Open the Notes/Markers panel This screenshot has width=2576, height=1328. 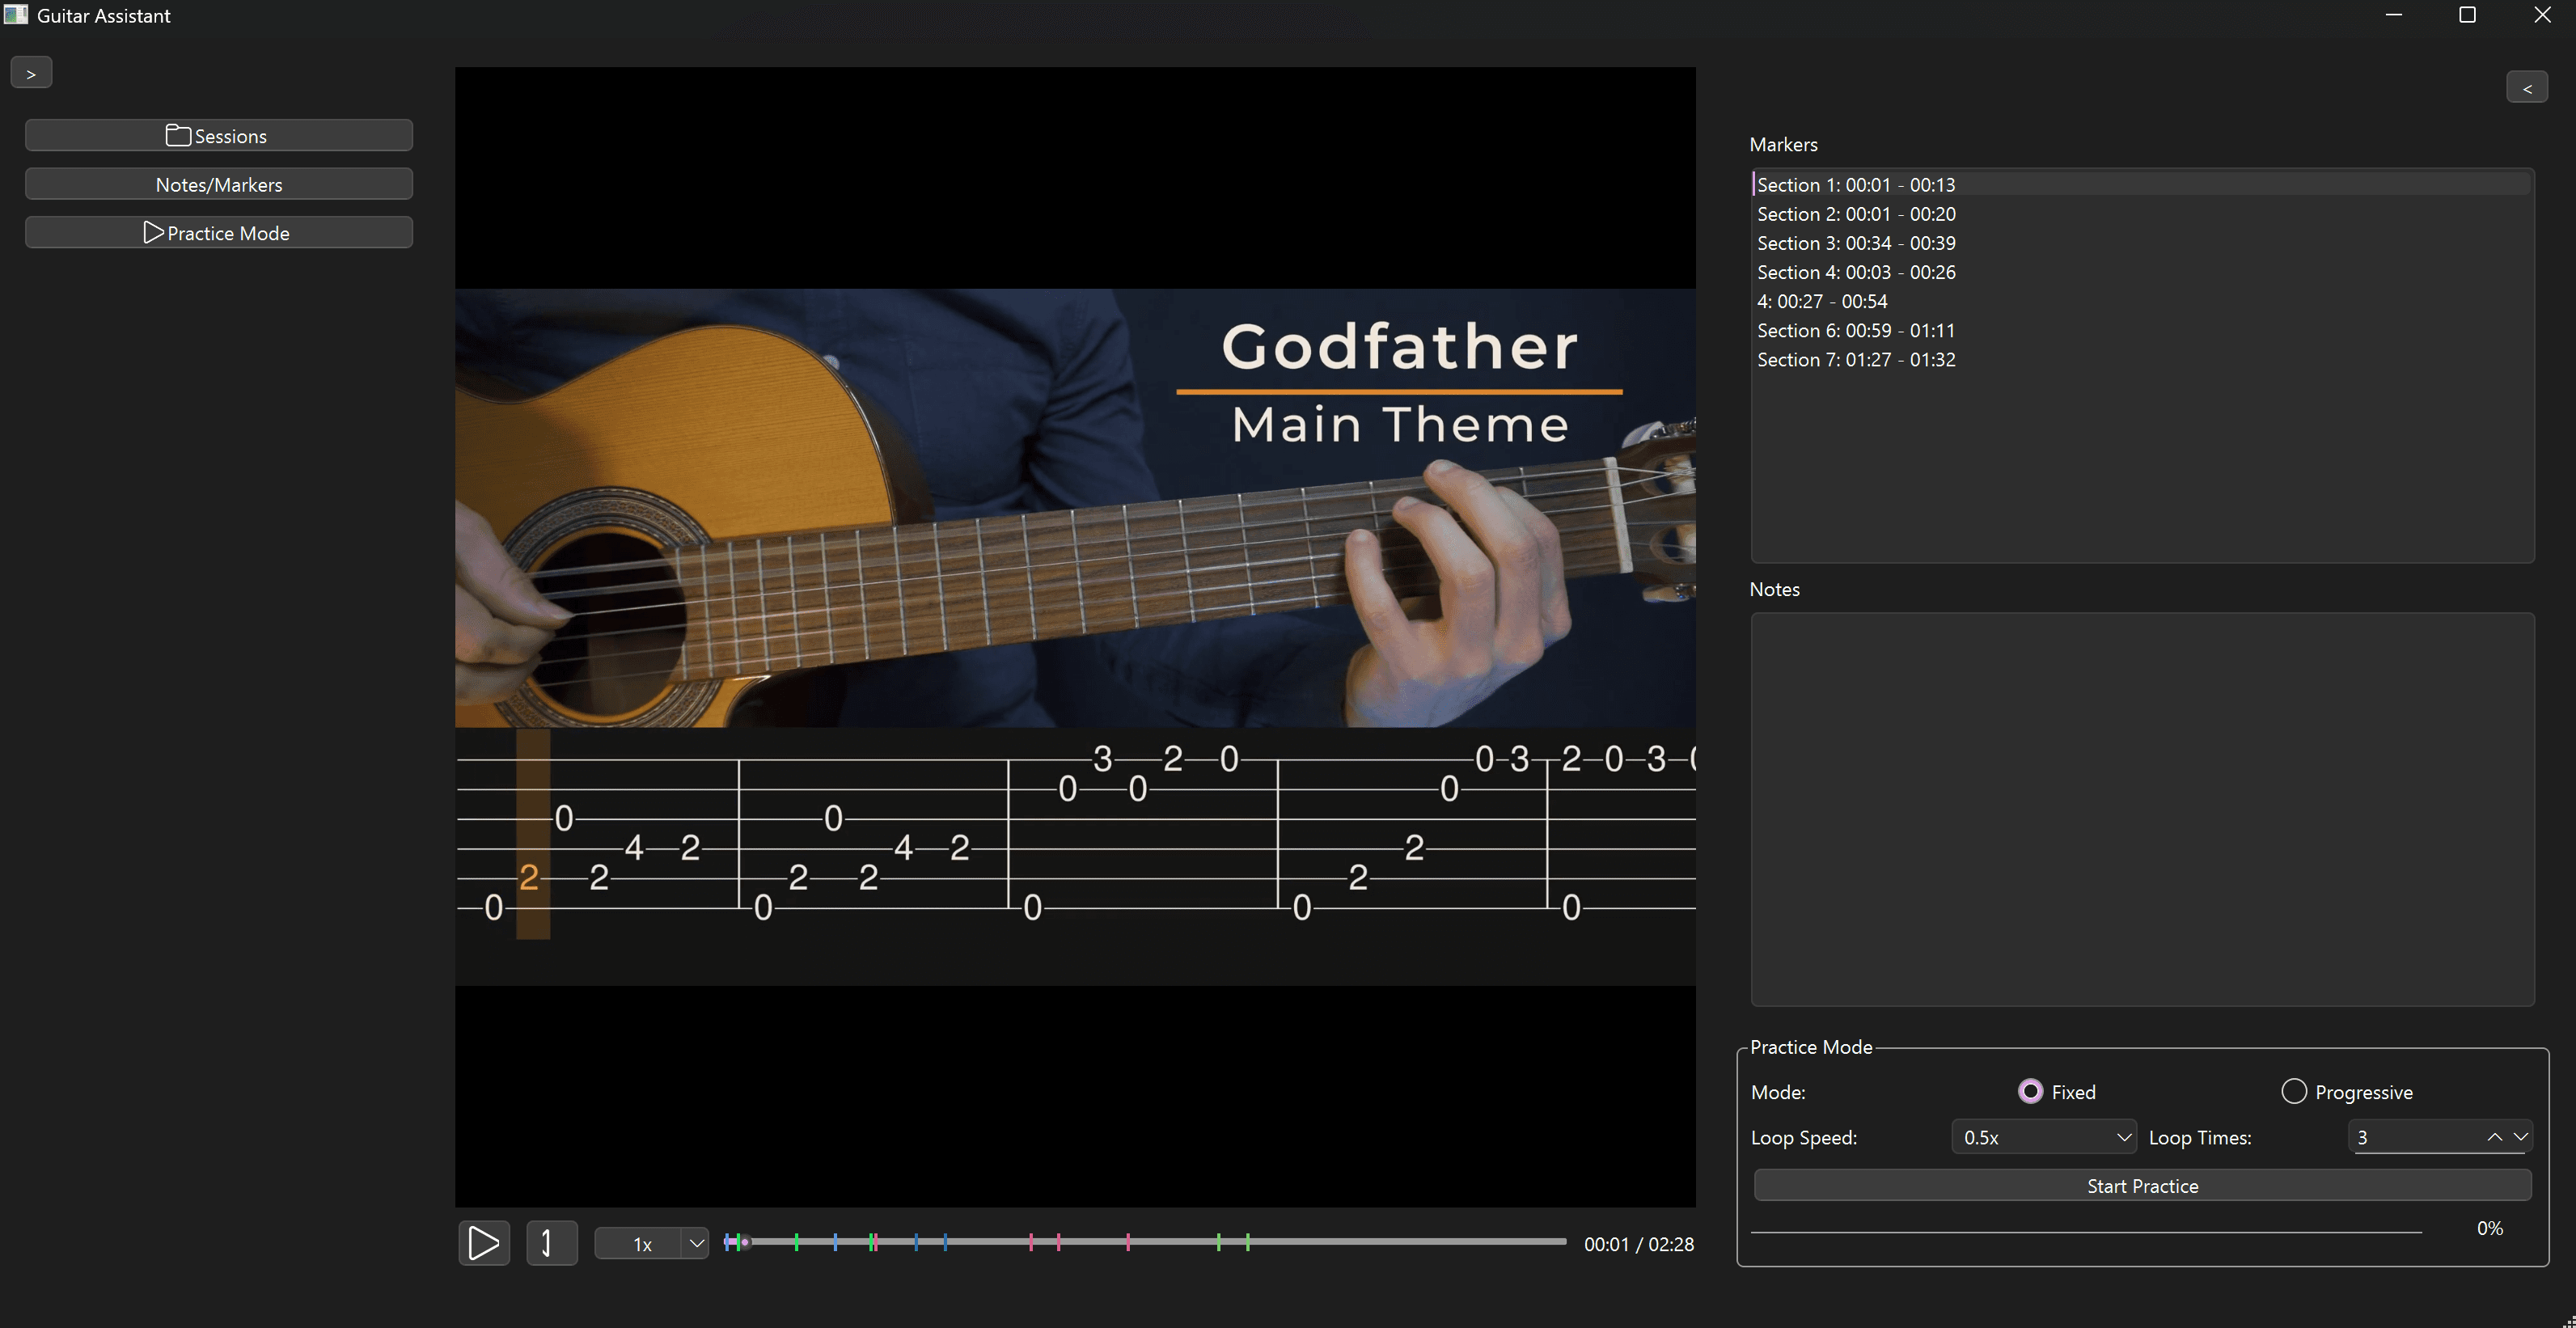[218, 184]
